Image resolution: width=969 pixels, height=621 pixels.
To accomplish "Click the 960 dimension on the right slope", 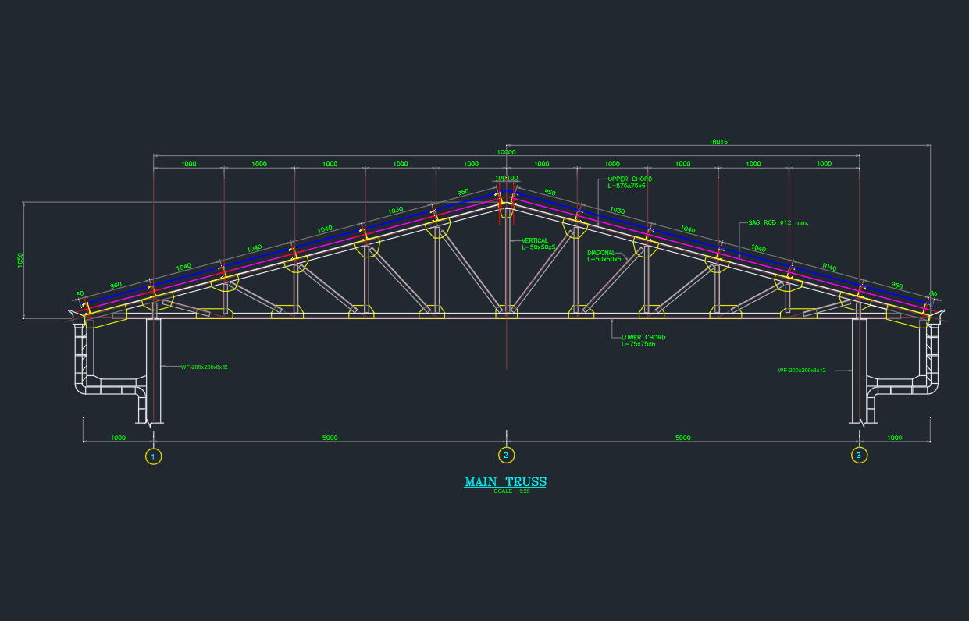I will click(896, 286).
